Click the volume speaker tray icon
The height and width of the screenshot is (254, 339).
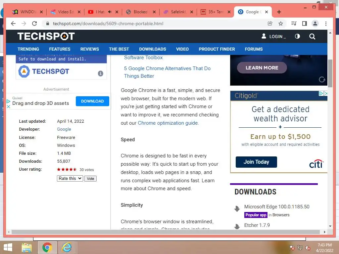[308, 248]
